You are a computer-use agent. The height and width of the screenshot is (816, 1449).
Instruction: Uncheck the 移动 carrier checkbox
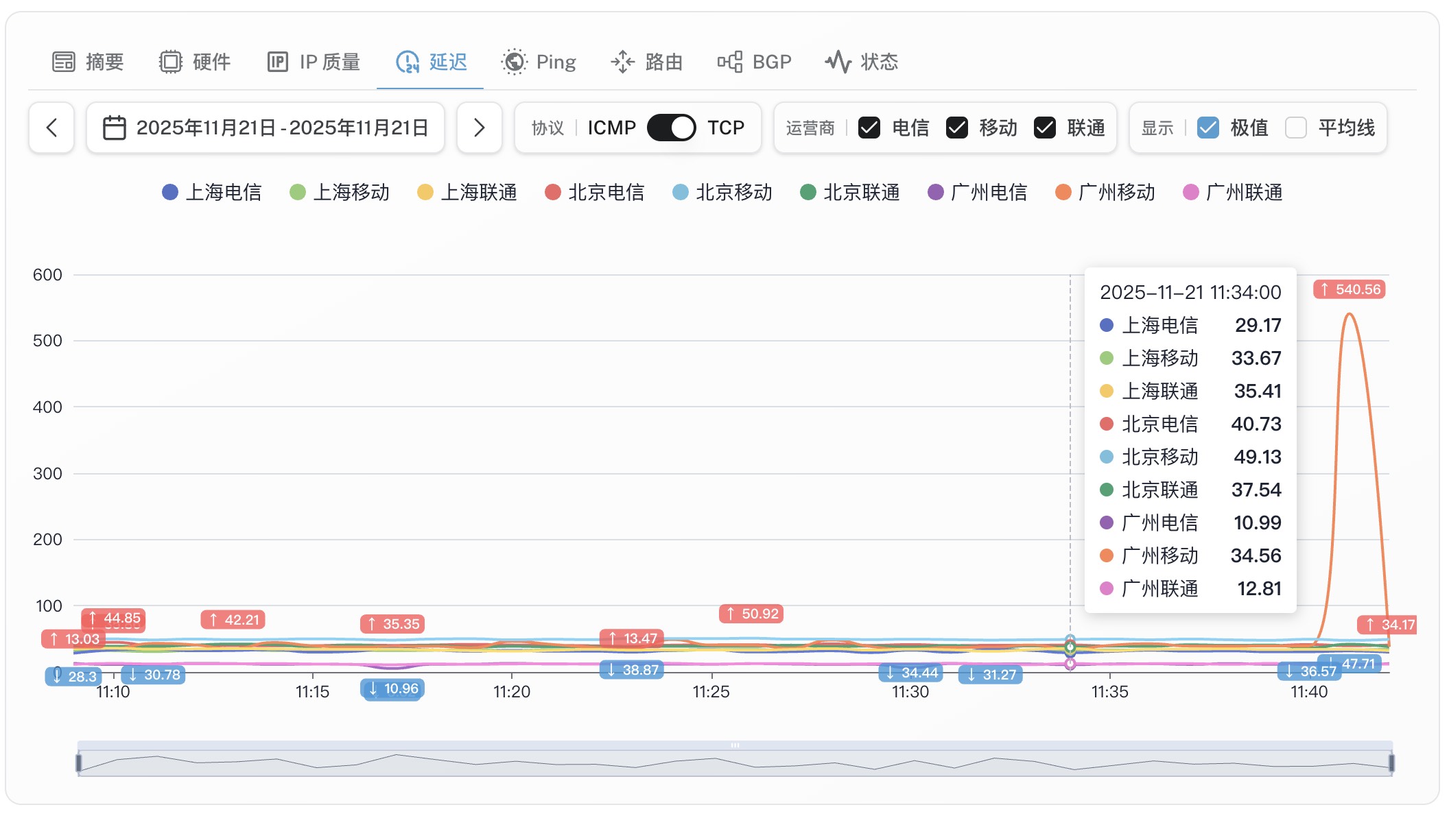pyautogui.click(x=957, y=128)
